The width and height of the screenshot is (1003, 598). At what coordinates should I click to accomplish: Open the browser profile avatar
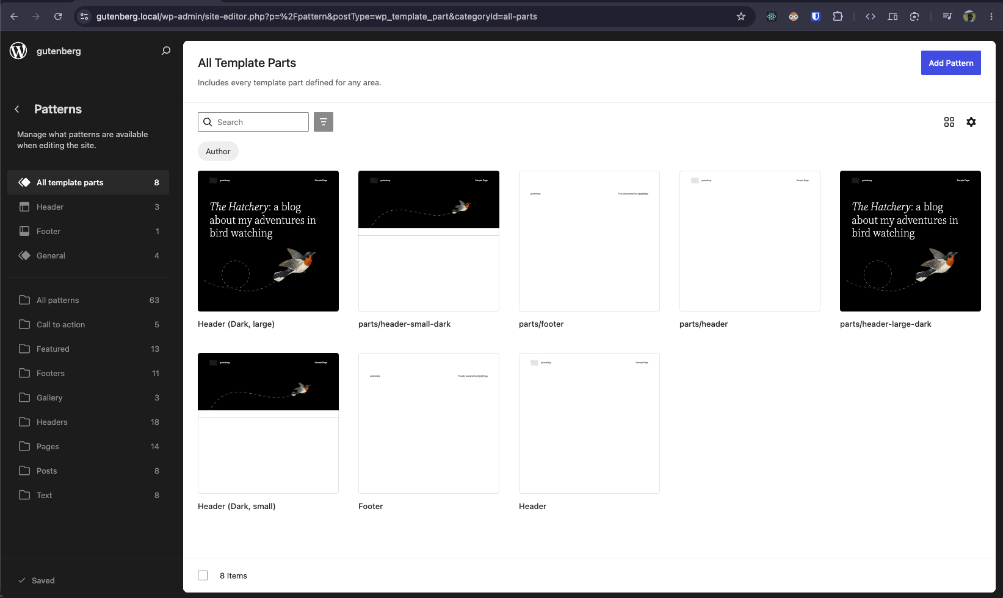tap(969, 16)
